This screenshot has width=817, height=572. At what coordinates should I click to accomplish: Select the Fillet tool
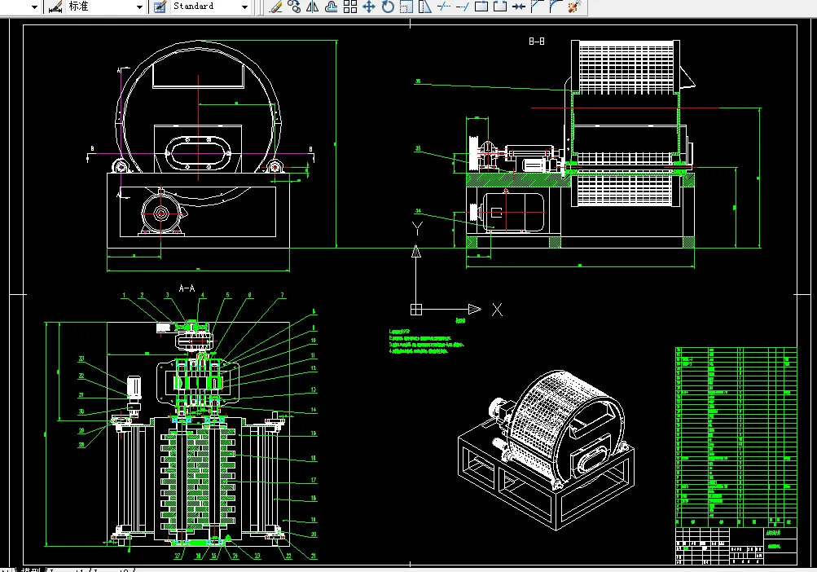[556, 7]
